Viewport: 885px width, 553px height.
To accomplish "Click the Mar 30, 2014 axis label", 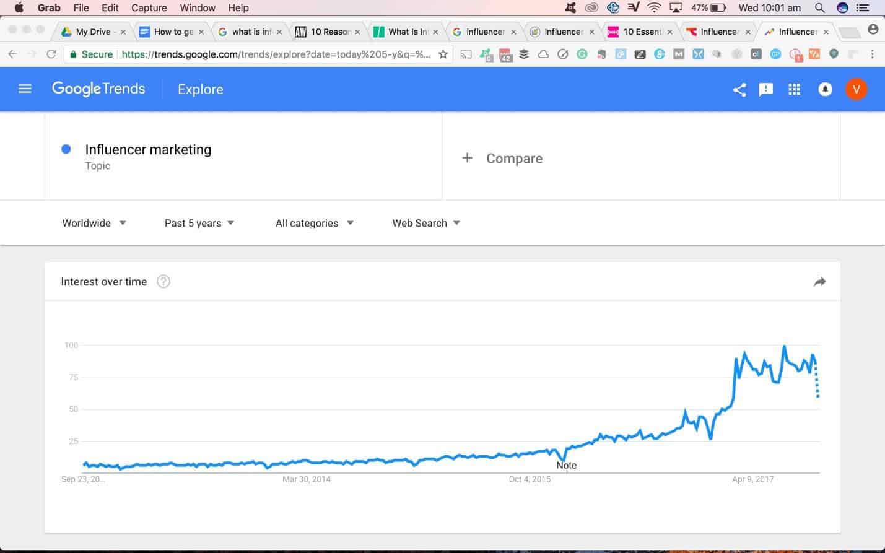I will point(307,479).
